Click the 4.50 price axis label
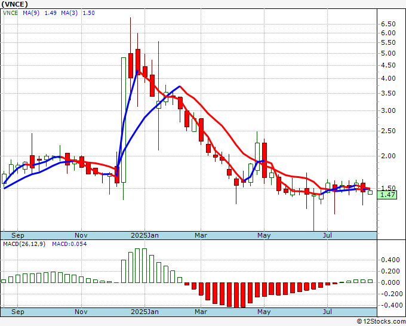Image resolution: width=406 pixels, height=326 pixels. click(x=388, y=65)
